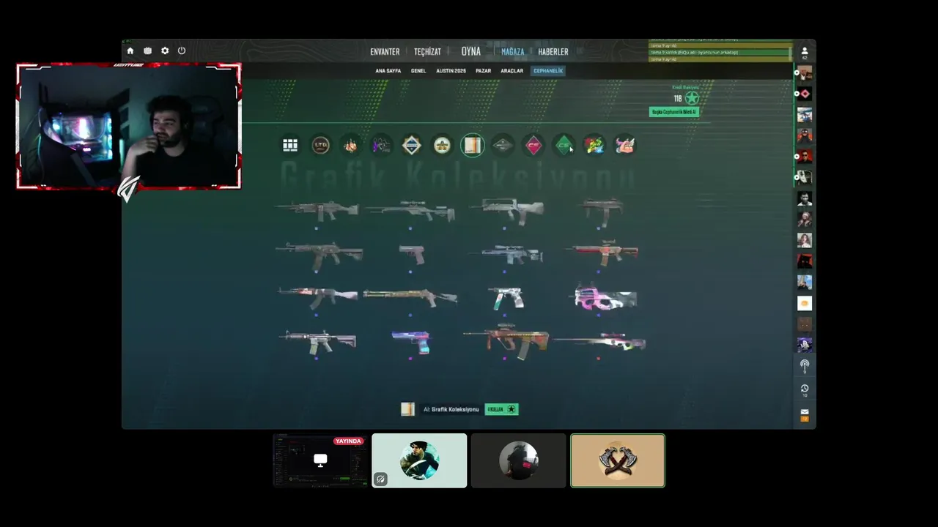Show all collections with the grid icon
Image resolution: width=938 pixels, height=527 pixels.
[290, 145]
